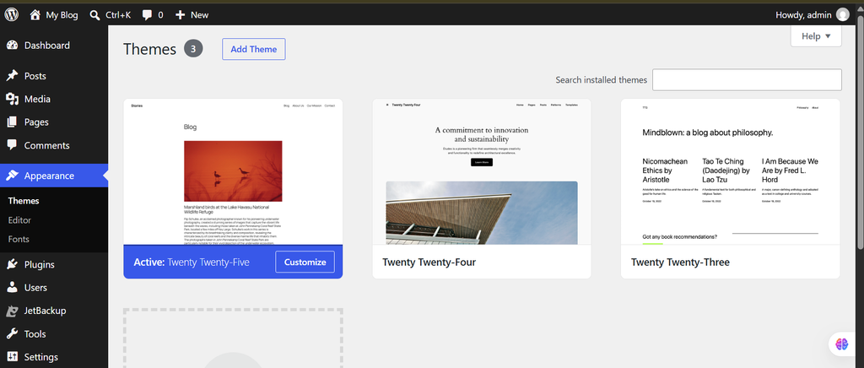The image size is (864, 368).
Task: Open the Themes submenu item
Action: 24,201
